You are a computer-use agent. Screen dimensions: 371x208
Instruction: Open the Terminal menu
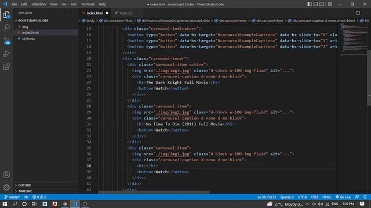(88, 4)
